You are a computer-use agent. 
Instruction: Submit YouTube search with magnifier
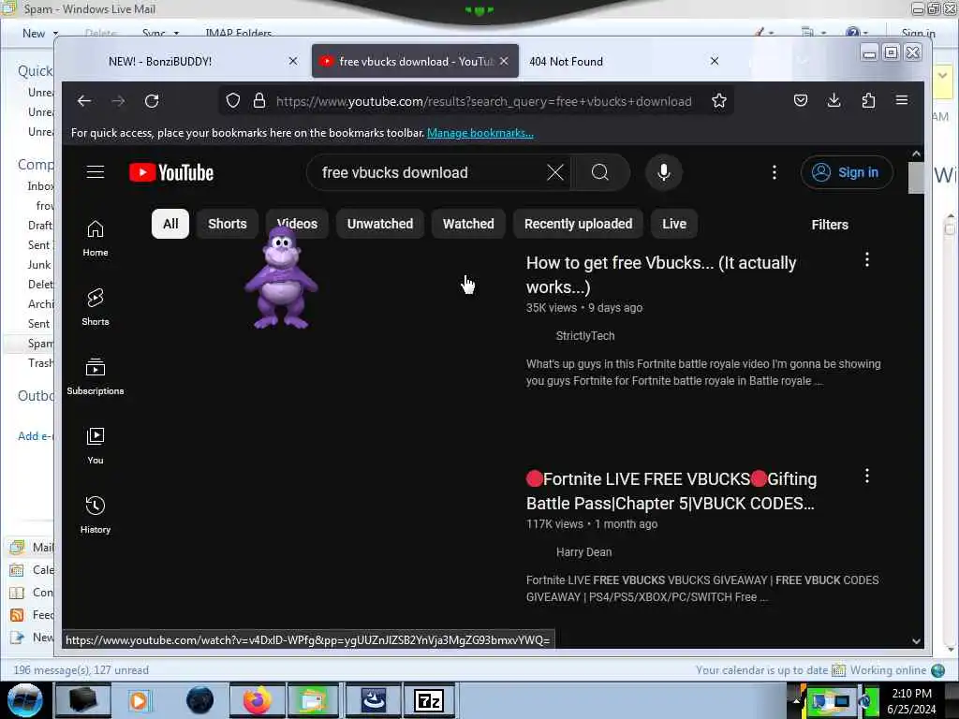[600, 173]
